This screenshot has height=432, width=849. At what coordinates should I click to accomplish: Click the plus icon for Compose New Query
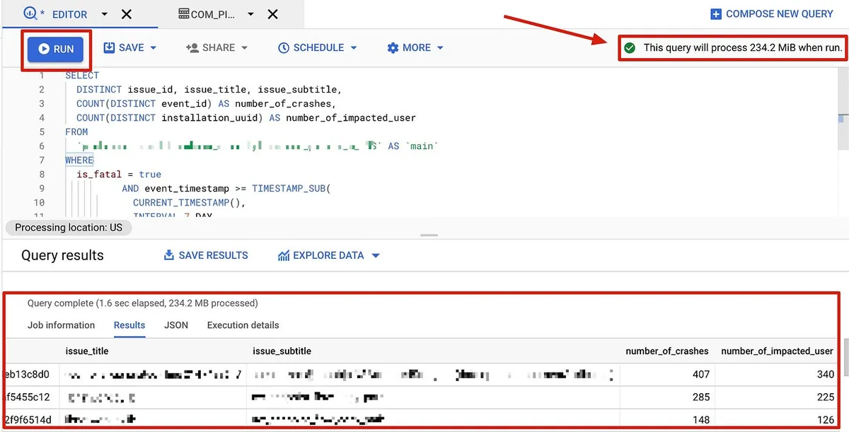click(716, 14)
